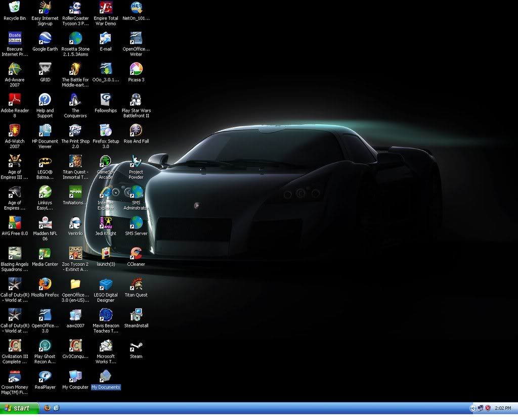Select Linksys EasyLink shortcut
This screenshot has width=518, height=417.
click(x=45, y=192)
